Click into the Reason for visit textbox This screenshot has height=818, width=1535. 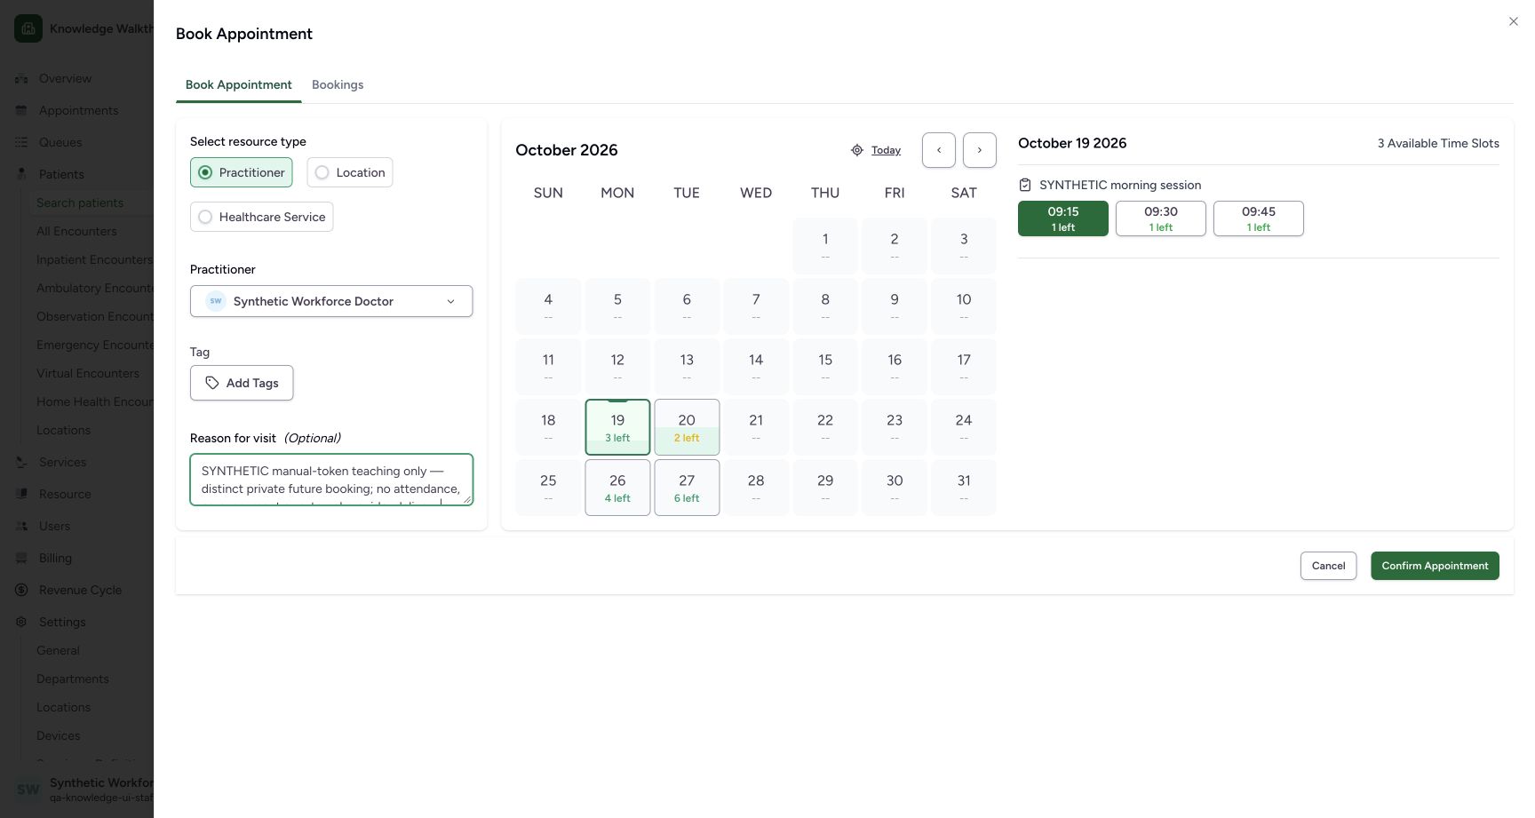[x=331, y=480]
